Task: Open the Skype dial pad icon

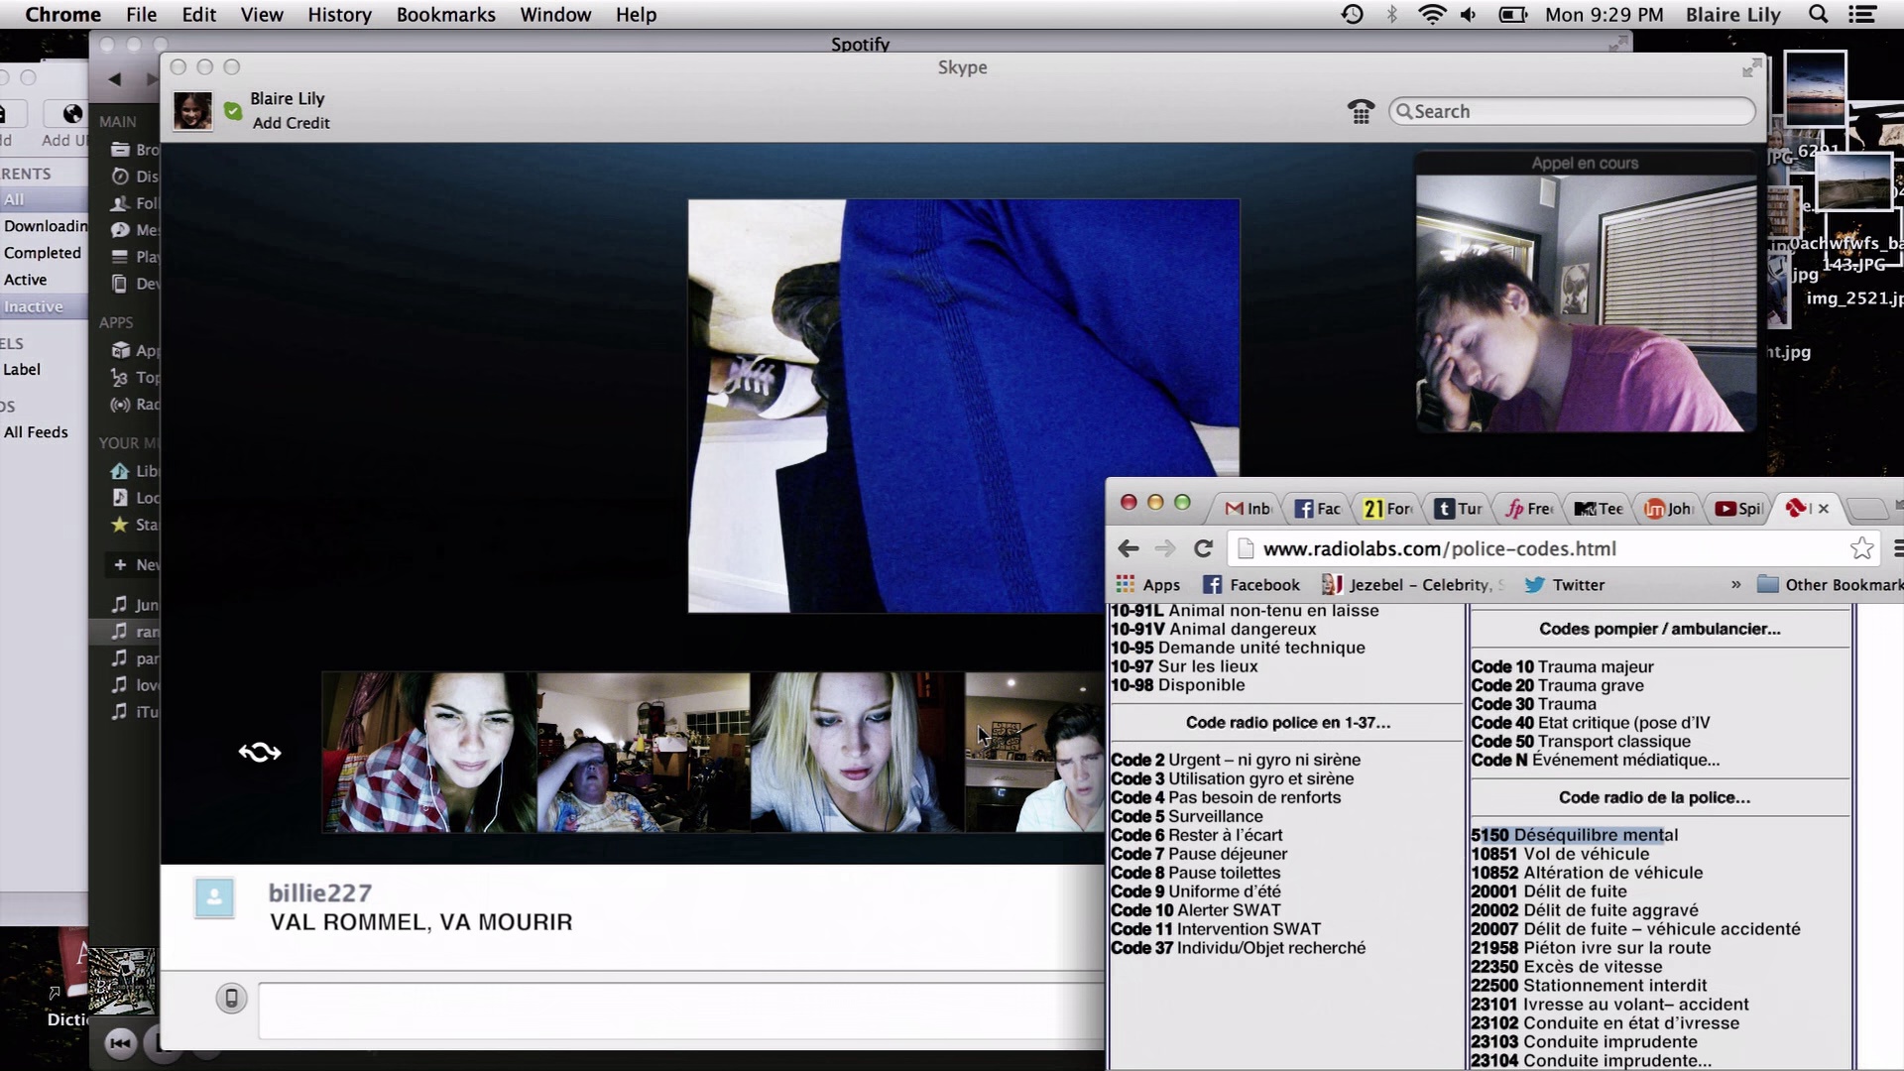Action: [1361, 112]
